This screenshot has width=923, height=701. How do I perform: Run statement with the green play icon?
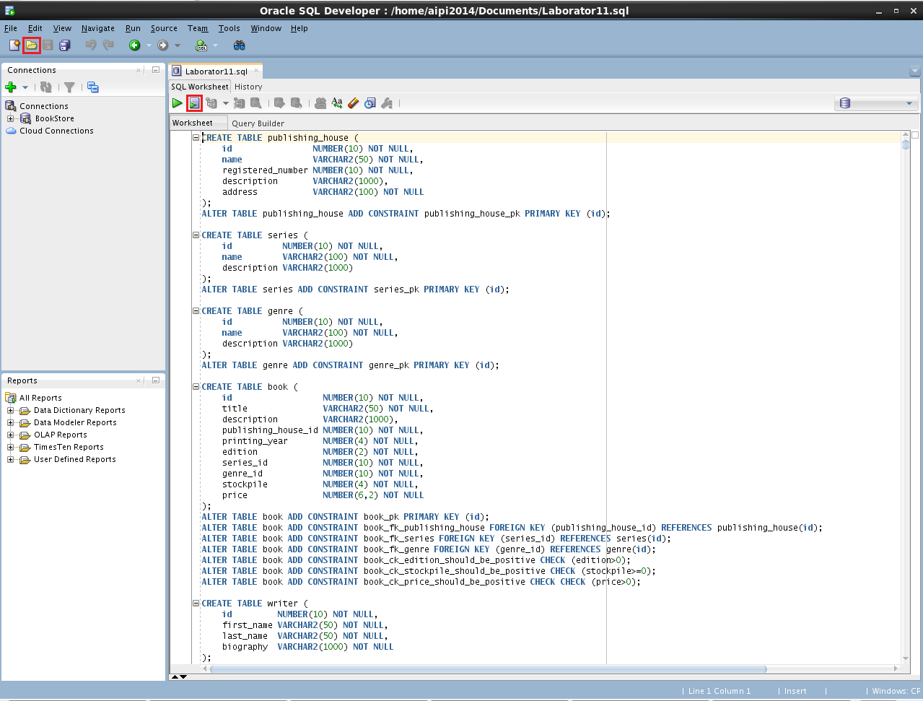point(178,103)
